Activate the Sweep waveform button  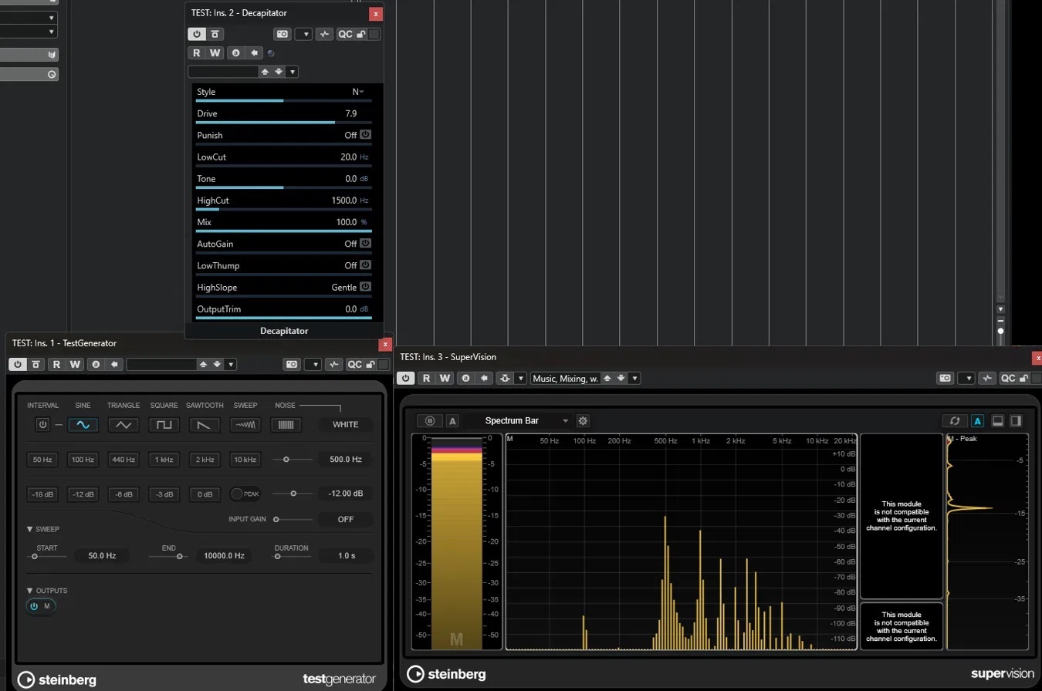[x=245, y=424]
